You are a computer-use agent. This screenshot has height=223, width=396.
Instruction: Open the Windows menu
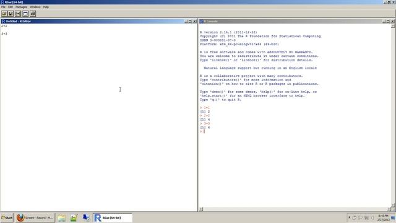(35, 7)
